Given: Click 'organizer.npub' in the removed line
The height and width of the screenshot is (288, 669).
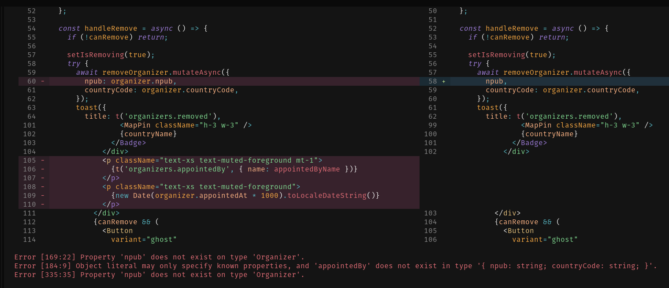Looking at the screenshot, I should [143, 81].
